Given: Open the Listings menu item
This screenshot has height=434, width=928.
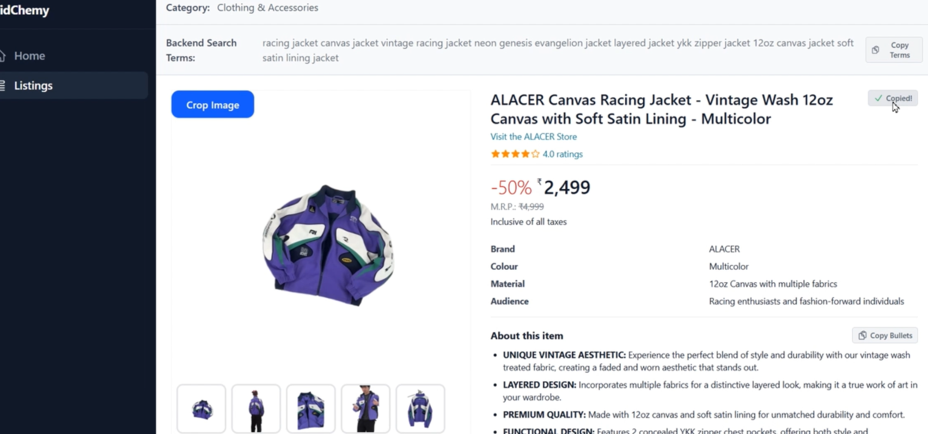Looking at the screenshot, I should [x=74, y=85].
